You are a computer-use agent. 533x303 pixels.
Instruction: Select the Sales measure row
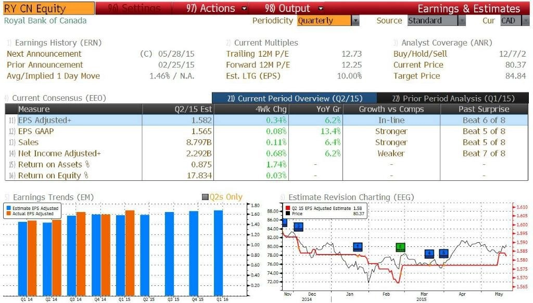266,142
